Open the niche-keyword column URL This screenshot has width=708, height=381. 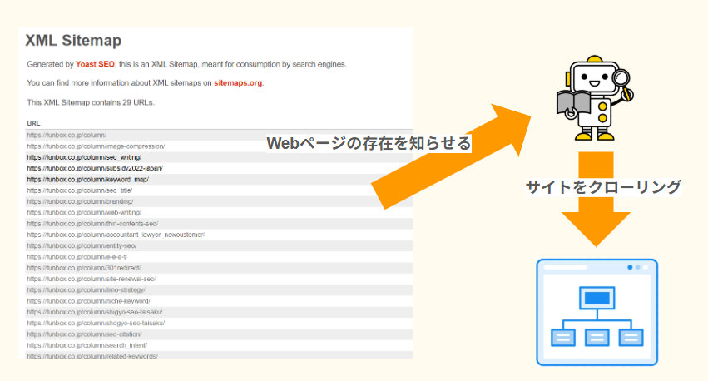pos(88,301)
